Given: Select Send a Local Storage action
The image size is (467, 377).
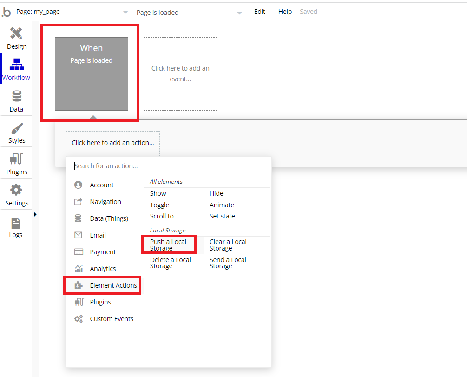Looking at the screenshot, I should 228,263.
